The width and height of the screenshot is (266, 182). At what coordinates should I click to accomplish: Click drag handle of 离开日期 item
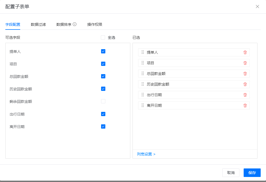click(143, 105)
